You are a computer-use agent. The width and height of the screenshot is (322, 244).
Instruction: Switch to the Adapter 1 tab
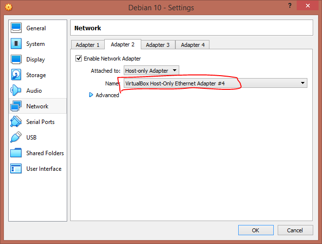tap(88, 45)
